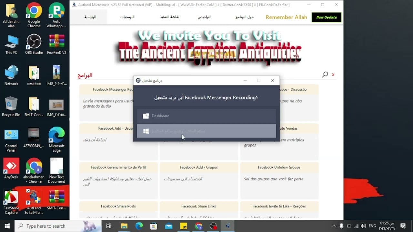The width and height of the screenshot is (413, 232).
Task: Close the برنامج تشغيل dialog
Action: point(273,81)
